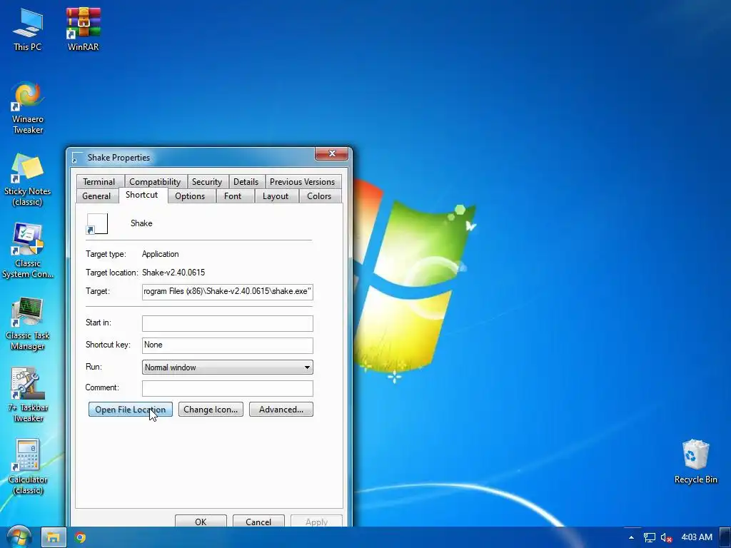Select the Shortcut tab
Image resolution: width=731 pixels, height=548 pixels.
point(142,195)
